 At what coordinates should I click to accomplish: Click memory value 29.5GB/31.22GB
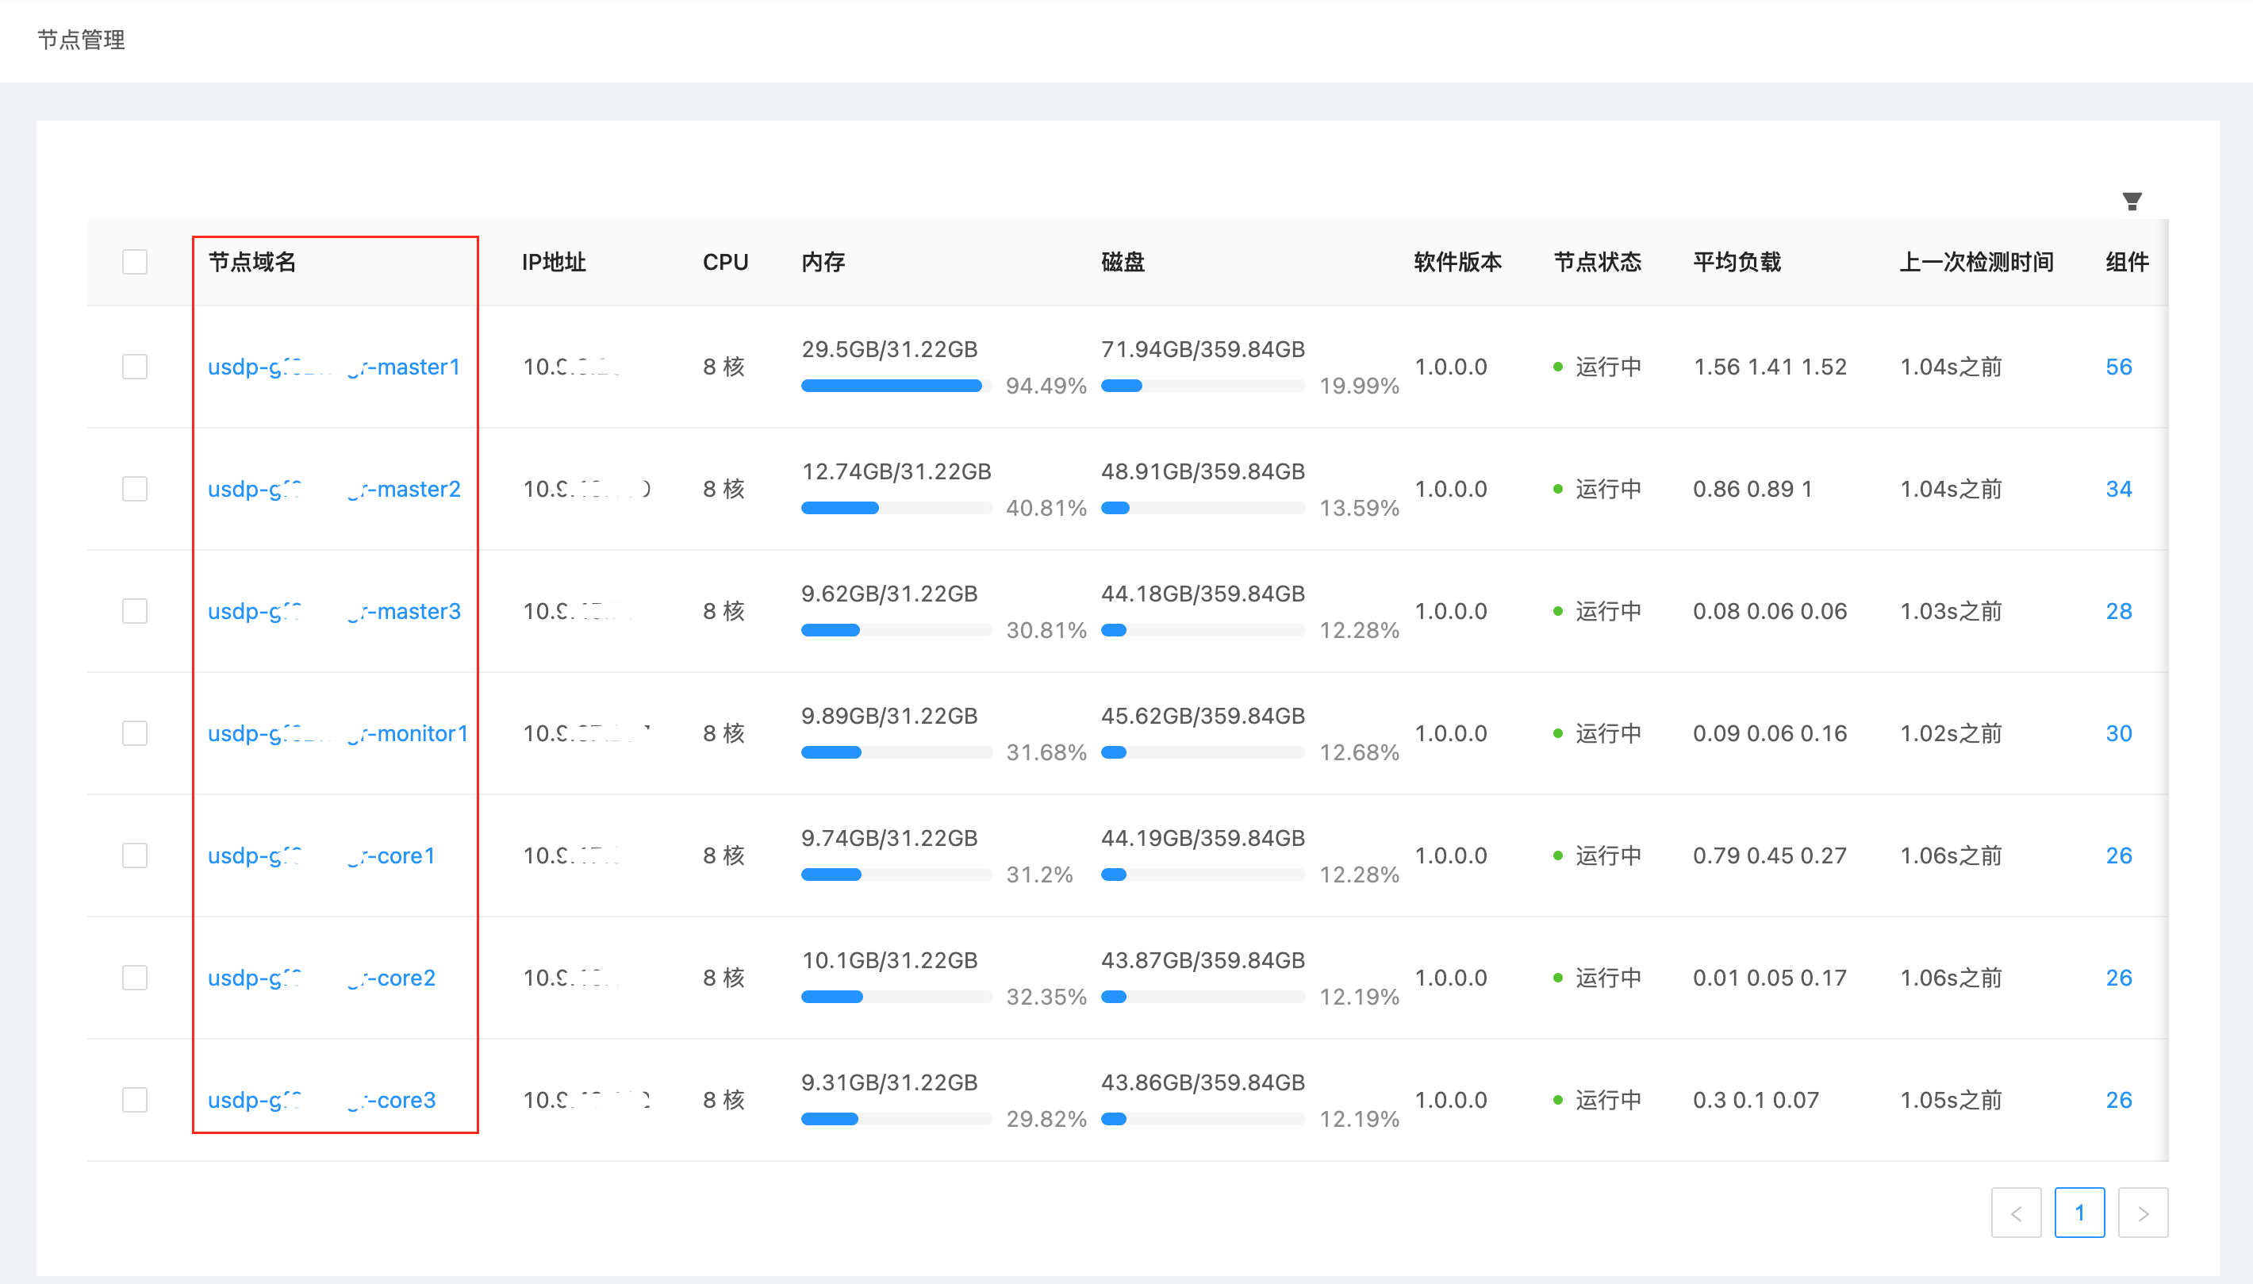889,349
